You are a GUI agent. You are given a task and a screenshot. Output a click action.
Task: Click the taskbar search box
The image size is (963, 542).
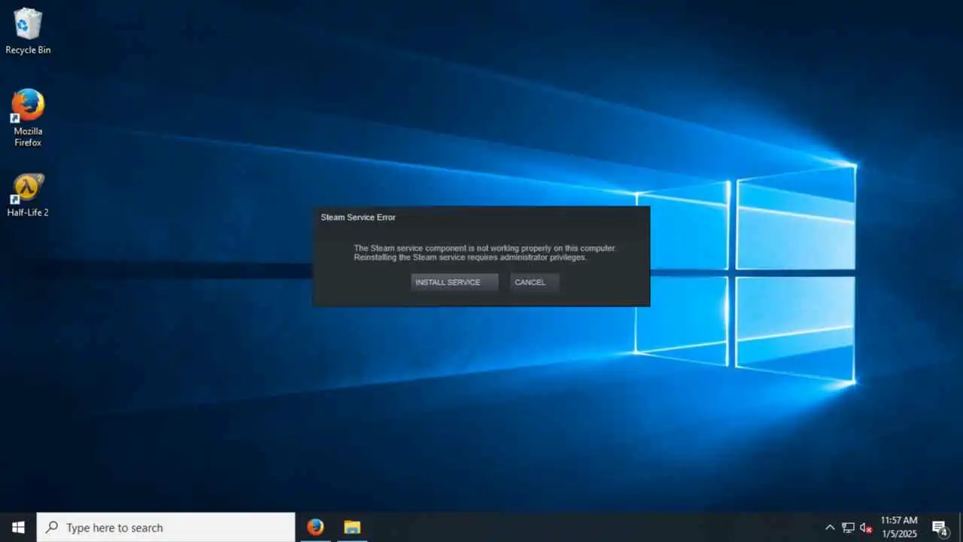coord(166,527)
